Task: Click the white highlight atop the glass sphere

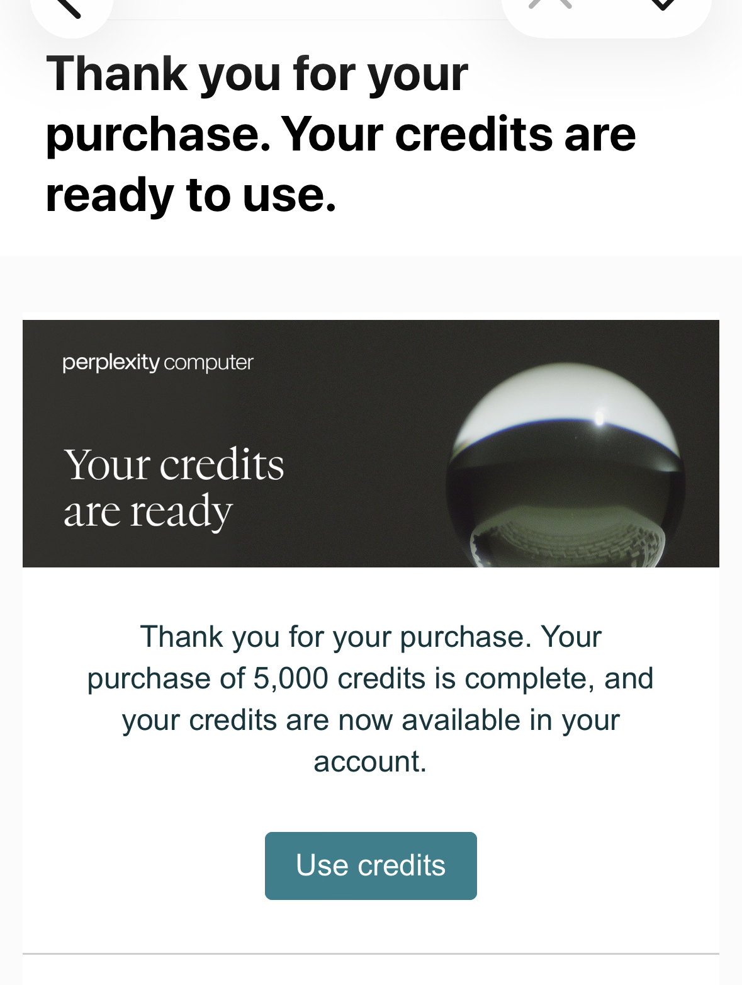Action: pos(566,394)
